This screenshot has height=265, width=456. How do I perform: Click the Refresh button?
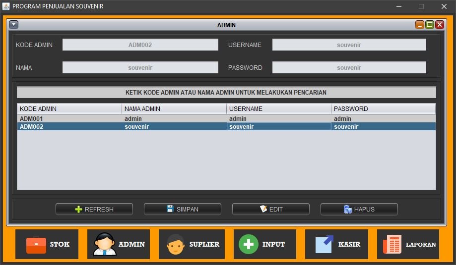[x=94, y=209]
